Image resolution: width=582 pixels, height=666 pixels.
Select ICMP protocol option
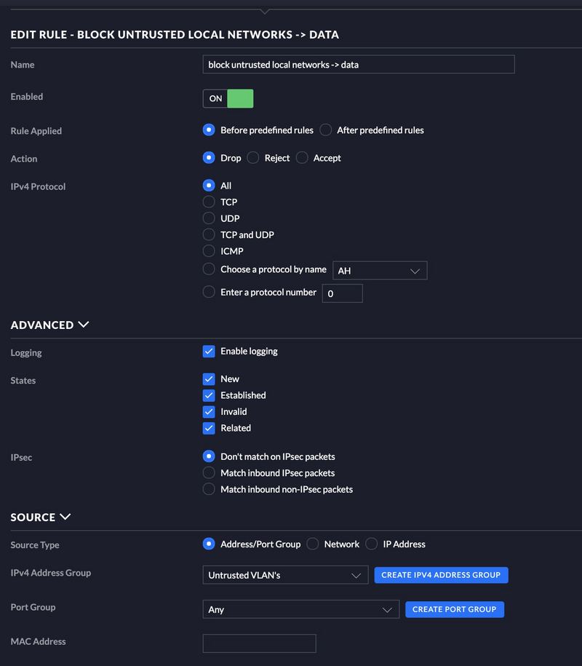[x=209, y=251]
